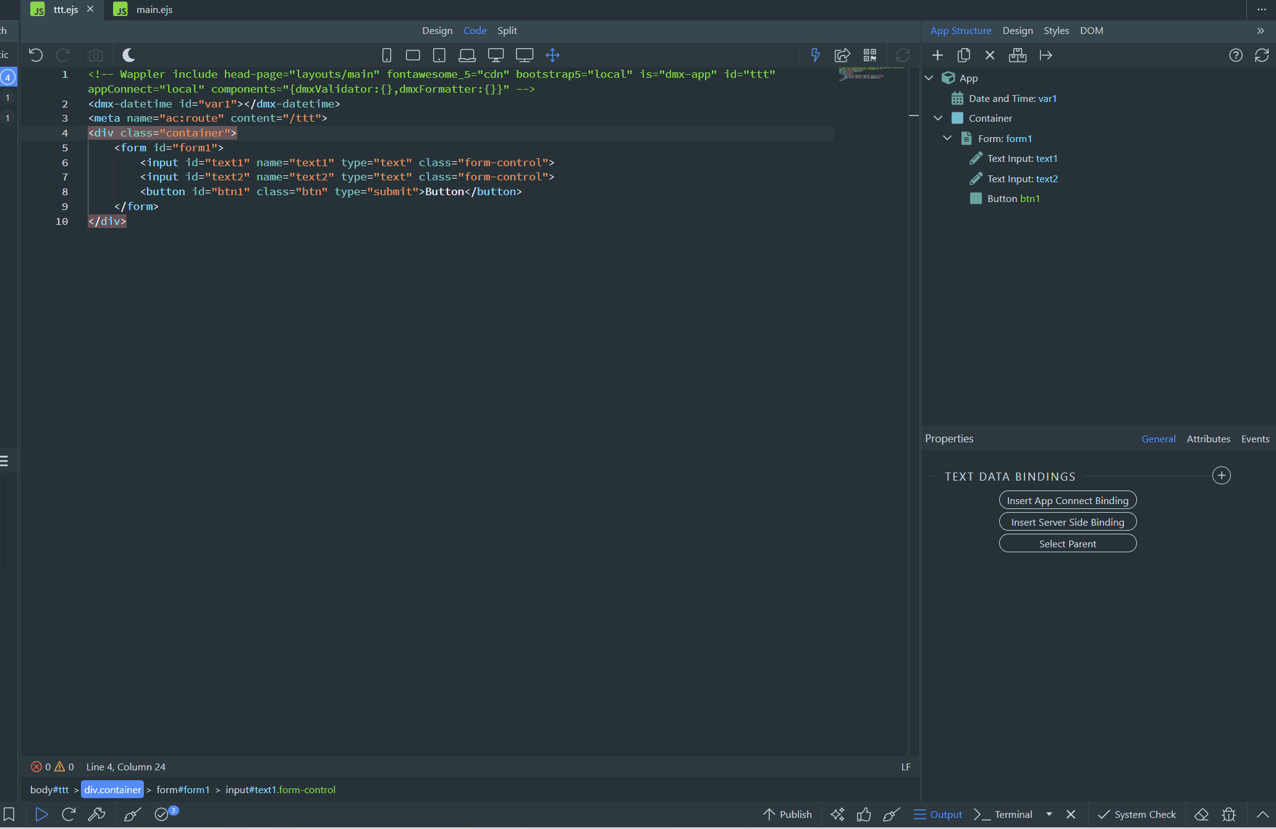Click body#ttt in breadcrumb
This screenshot has height=829, width=1276.
49,789
